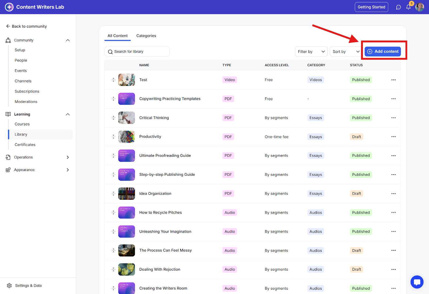The image size is (429, 294).
Task: Open the chat messages icon in header
Action: 398,7
